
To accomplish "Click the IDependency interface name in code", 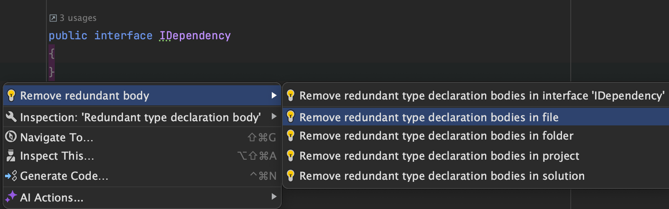I will coord(195,36).
